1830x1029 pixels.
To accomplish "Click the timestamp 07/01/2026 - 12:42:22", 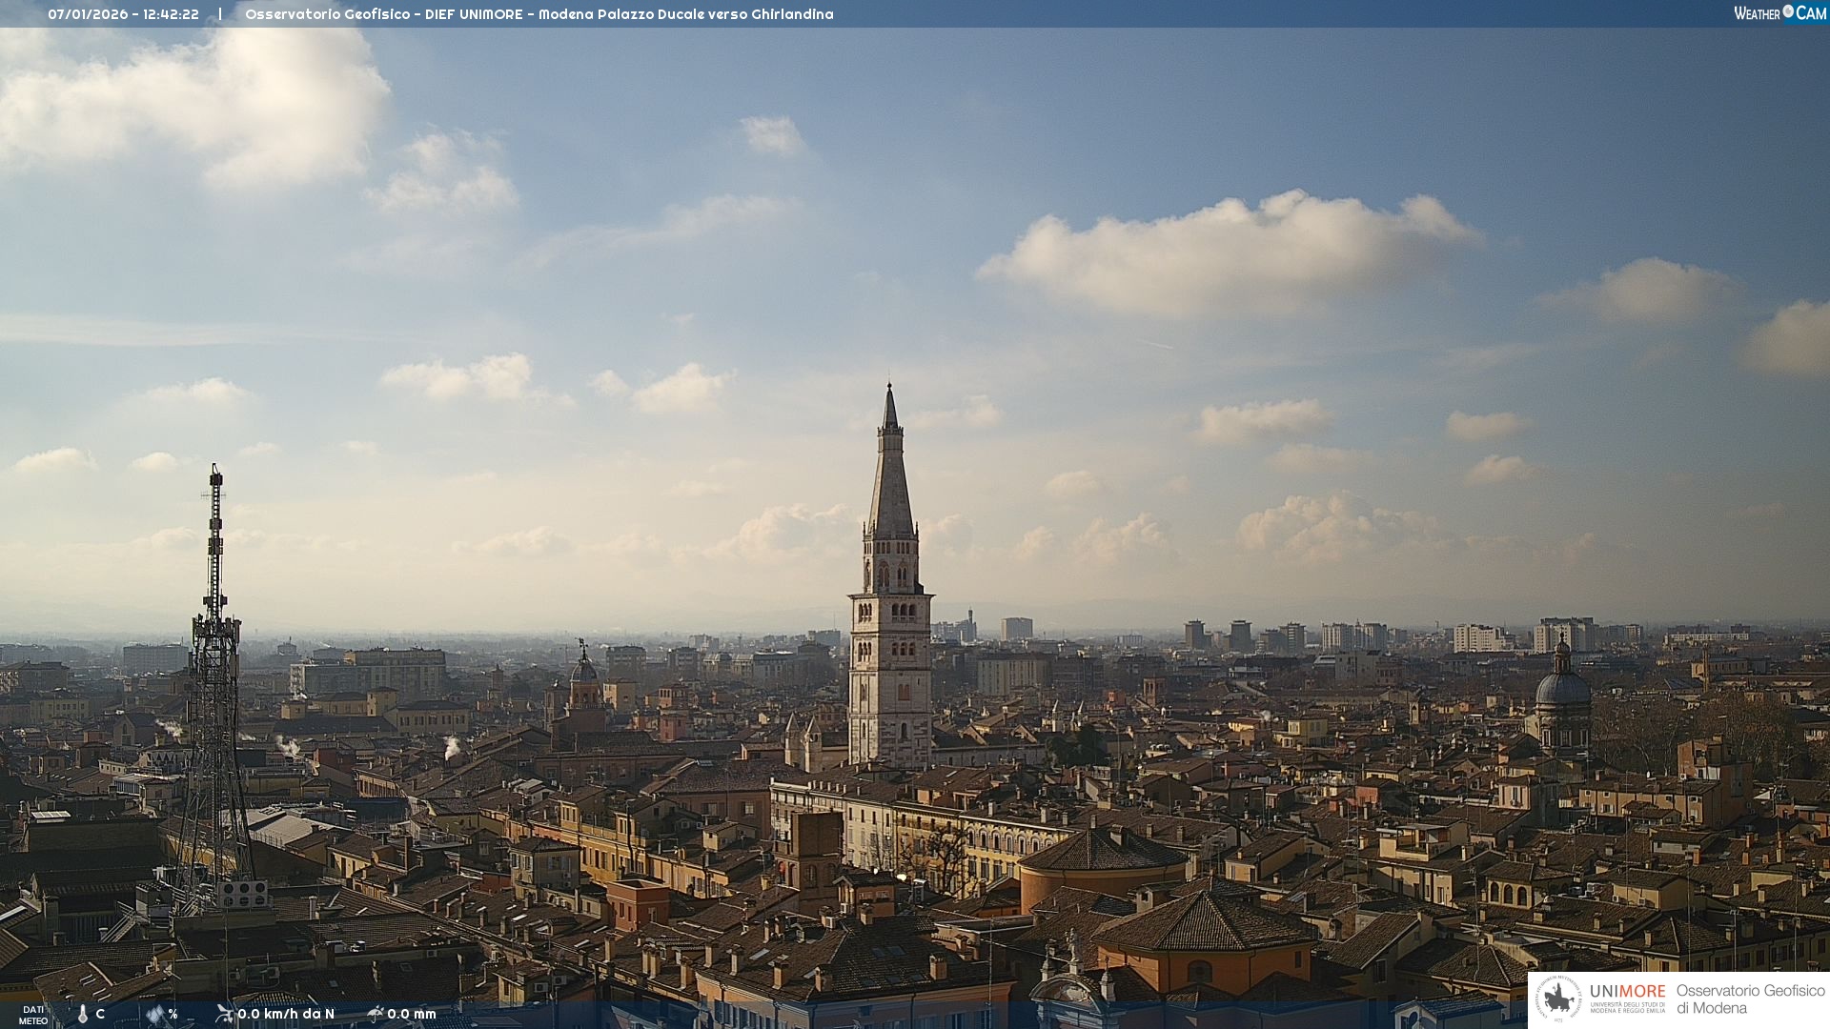I will (124, 14).
